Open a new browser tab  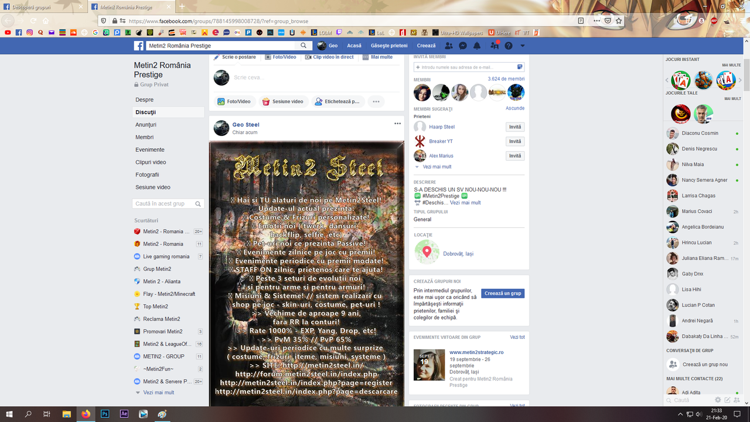[182, 7]
